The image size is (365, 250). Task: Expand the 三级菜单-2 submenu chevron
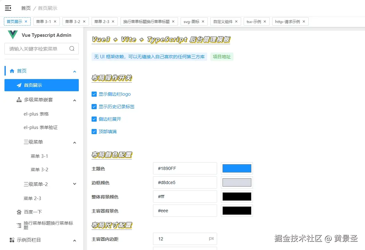coord(75,184)
